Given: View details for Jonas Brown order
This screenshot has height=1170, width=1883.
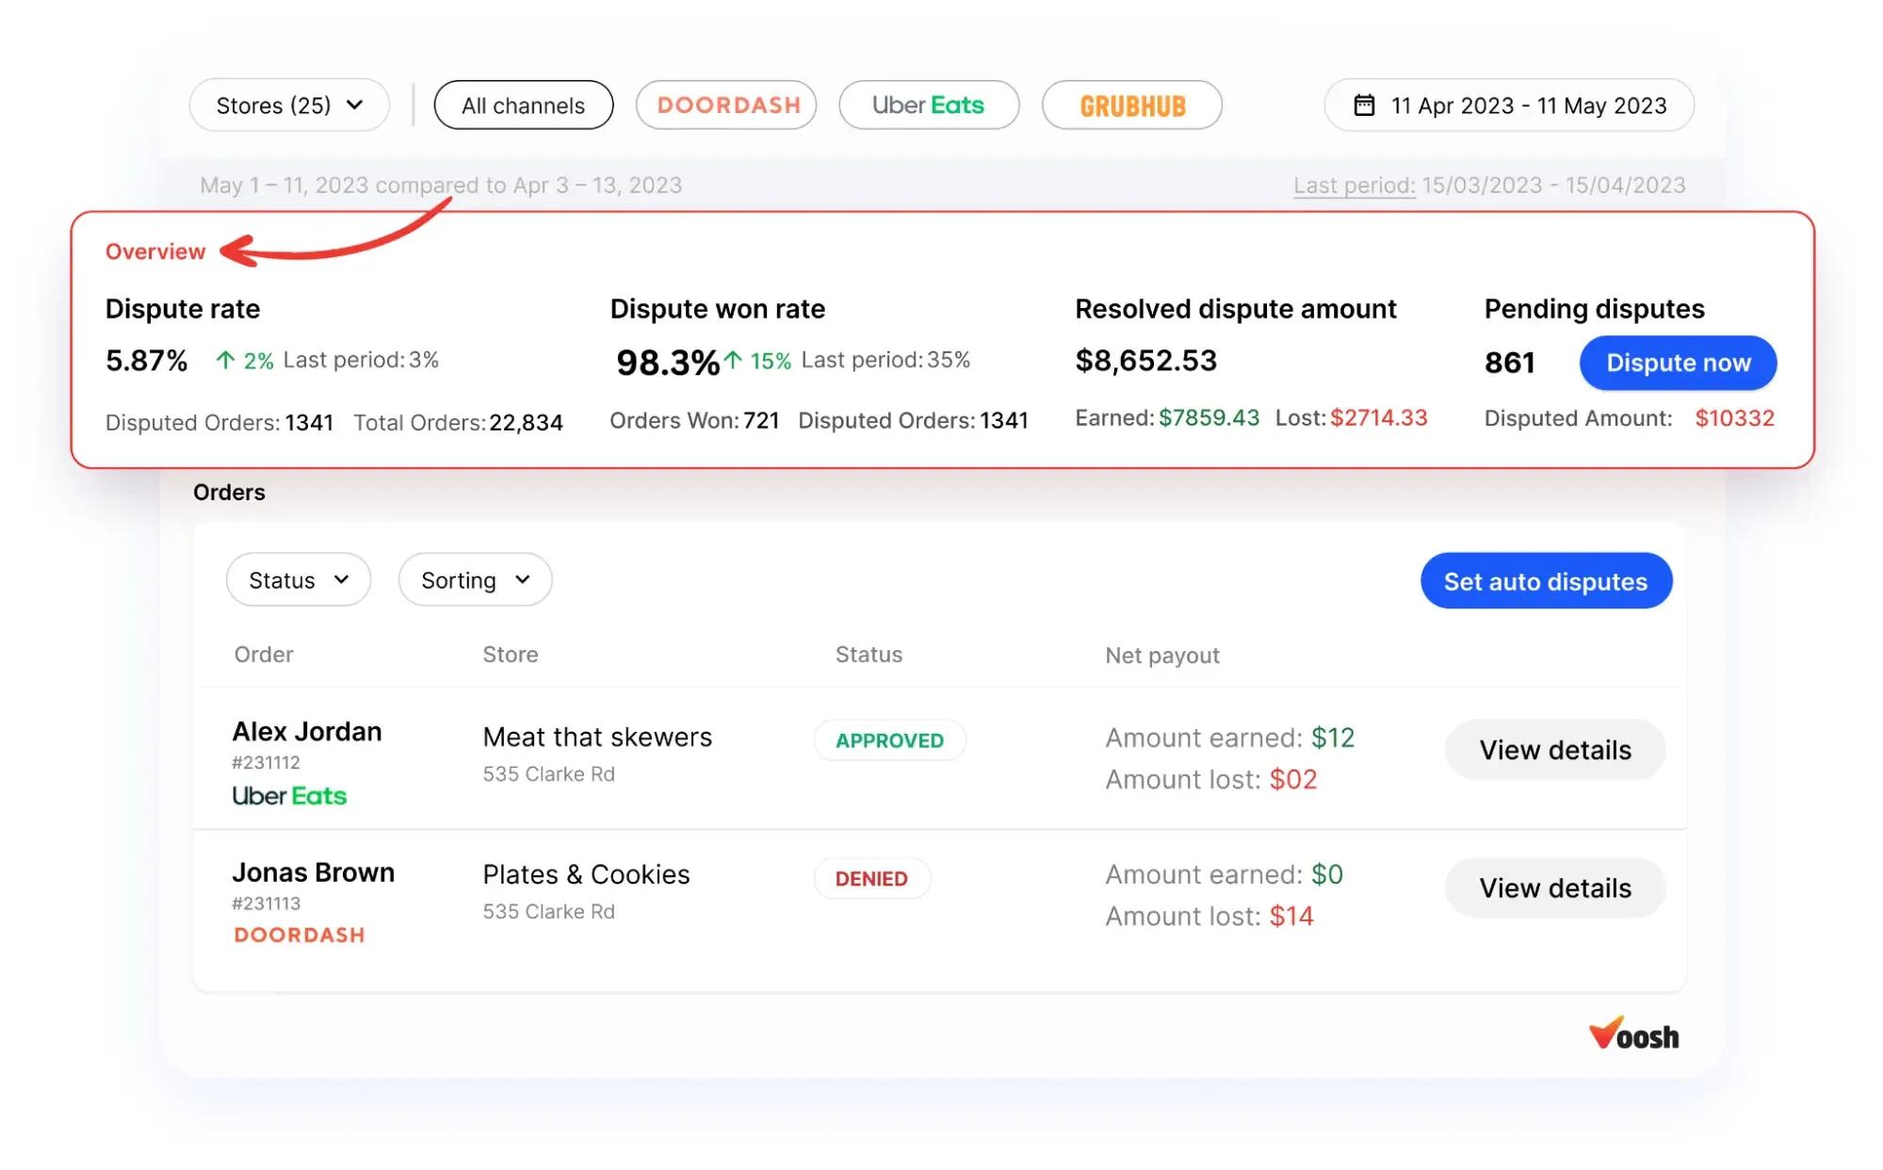Looking at the screenshot, I should click(1554, 887).
